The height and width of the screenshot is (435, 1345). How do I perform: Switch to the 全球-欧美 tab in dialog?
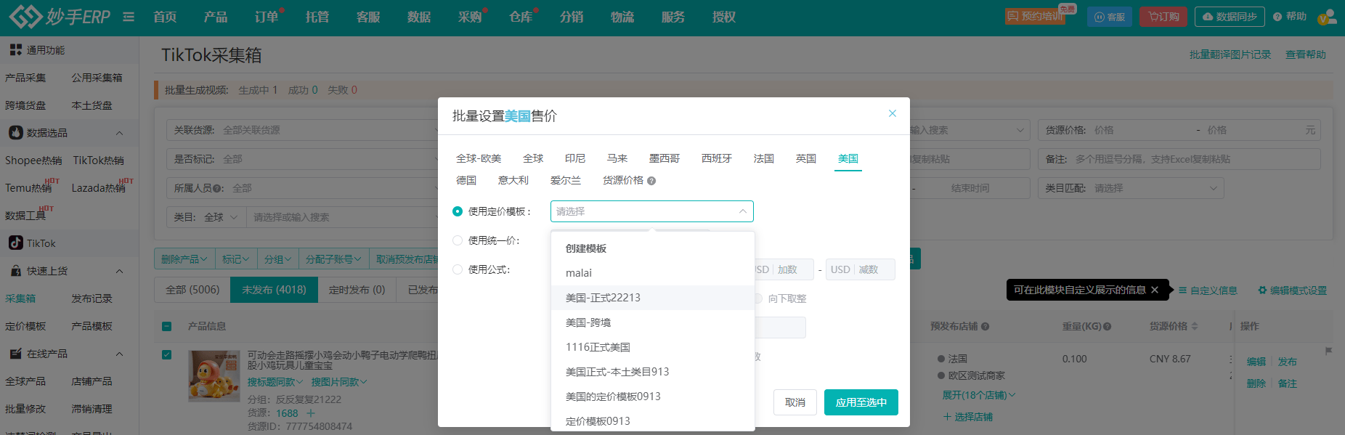click(x=479, y=158)
